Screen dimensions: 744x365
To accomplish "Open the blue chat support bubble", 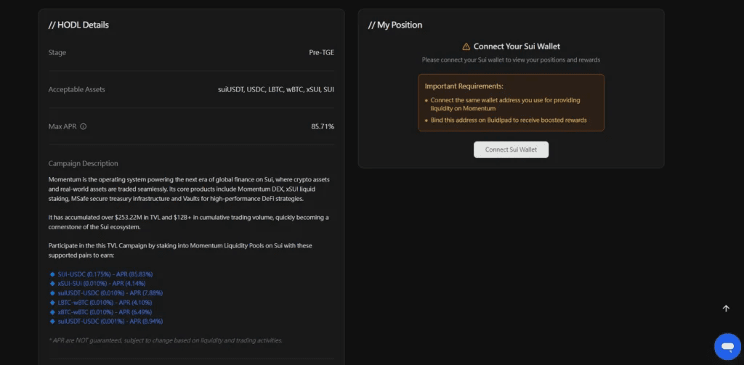I will tap(726, 346).
